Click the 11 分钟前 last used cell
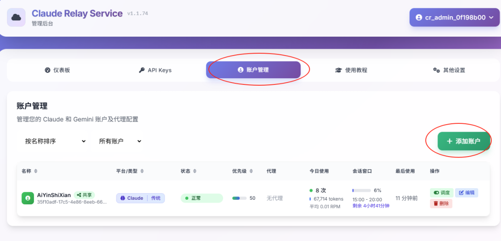The width and height of the screenshot is (501, 241). click(406, 198)
